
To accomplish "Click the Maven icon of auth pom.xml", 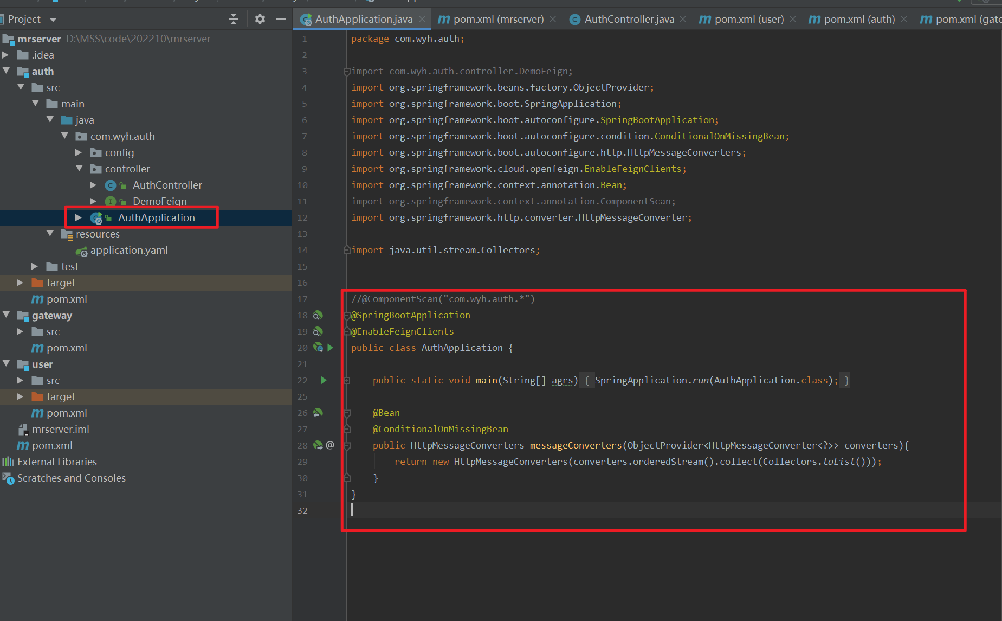I will tap(37, 299).
